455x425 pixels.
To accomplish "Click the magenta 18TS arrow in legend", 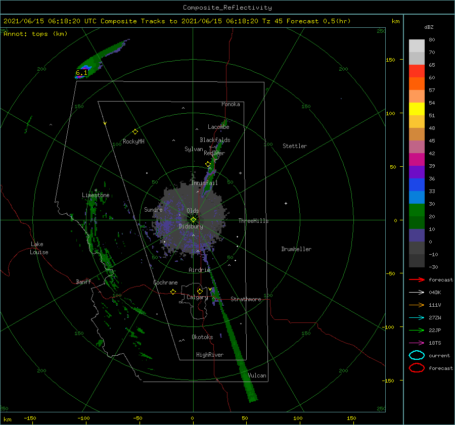I will click(x=417, y=343).
